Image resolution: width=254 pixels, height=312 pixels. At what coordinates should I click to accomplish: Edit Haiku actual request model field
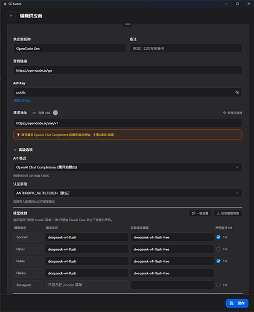[x=172, y=273]
